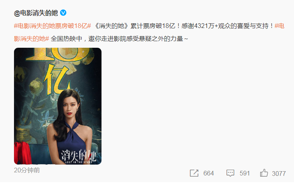Open the #电影消失的她票房破18亿# hashtag

[x=52, y=26]
